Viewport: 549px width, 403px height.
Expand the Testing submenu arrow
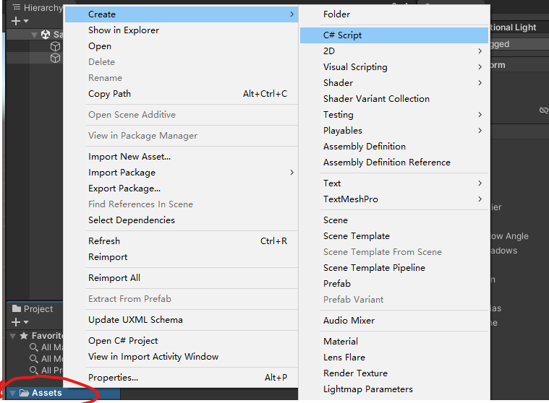(480, 115)
